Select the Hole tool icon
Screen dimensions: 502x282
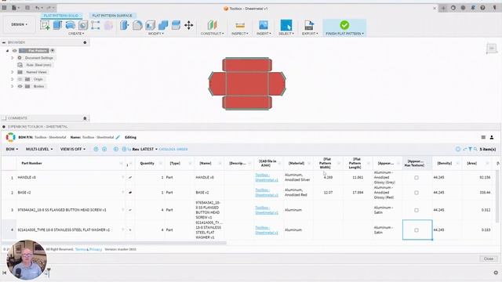coord(83,25)
